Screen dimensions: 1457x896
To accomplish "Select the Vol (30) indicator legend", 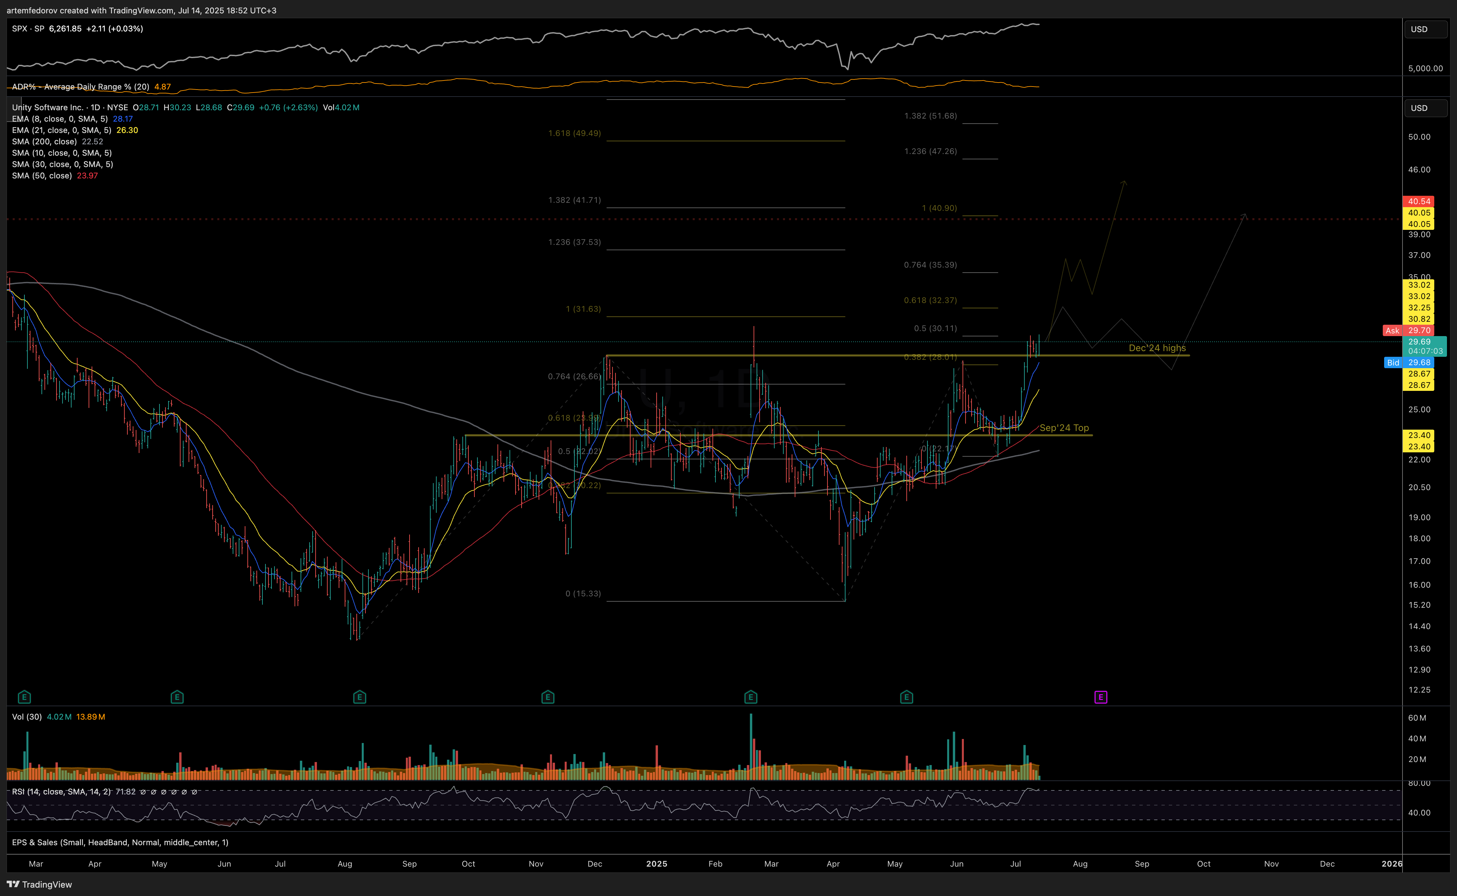I will tap(27, 717).
